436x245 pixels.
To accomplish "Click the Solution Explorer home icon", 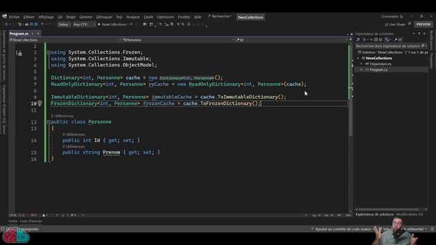I will [x=358, y=39].
